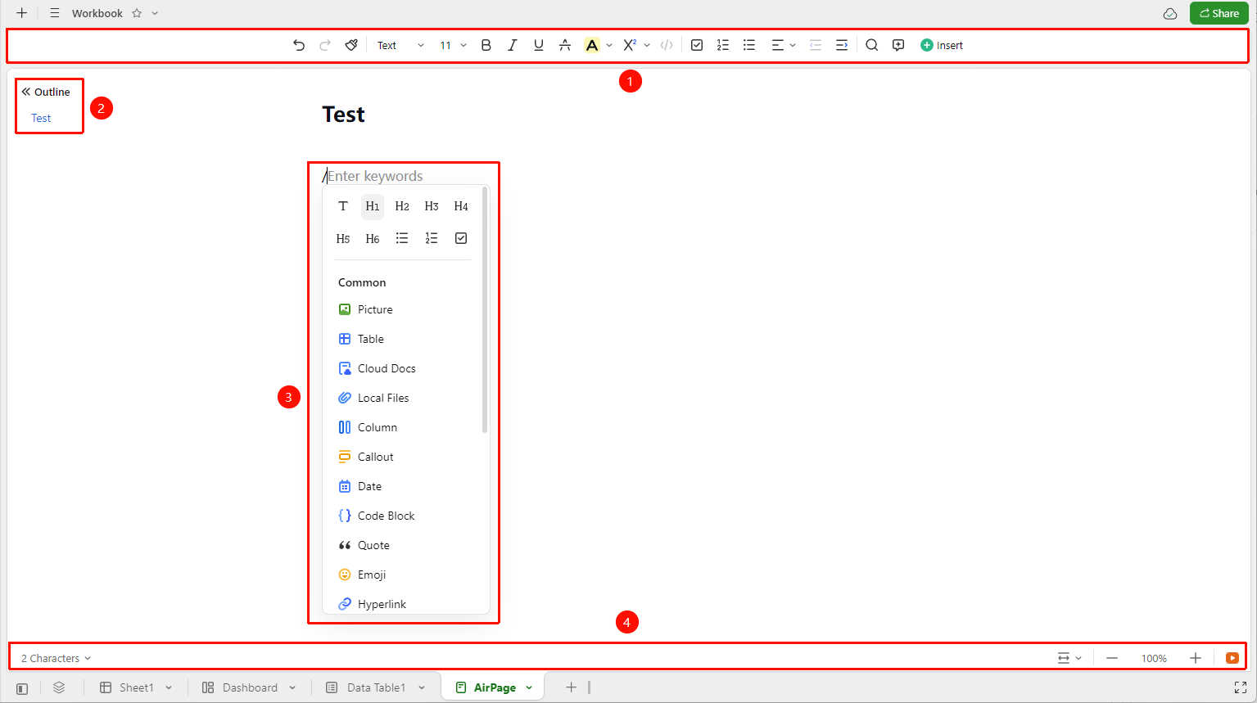Open the highlight color dropdown arrow
This screenshot has height=703, width=1257.
[609, 45]
